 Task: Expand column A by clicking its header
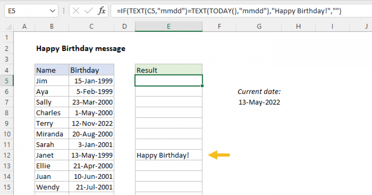pos(24,26)
